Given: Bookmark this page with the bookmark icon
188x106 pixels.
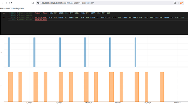Looking at the screenshot, I should [32, 3].
